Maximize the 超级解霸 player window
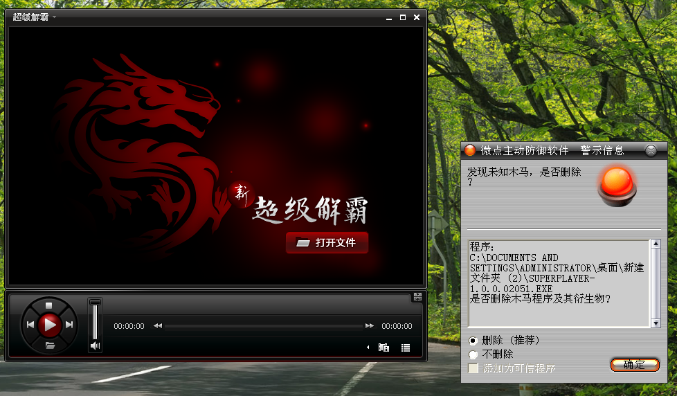The width and height of the screenshot is (677, 396). tap(403, 17)
